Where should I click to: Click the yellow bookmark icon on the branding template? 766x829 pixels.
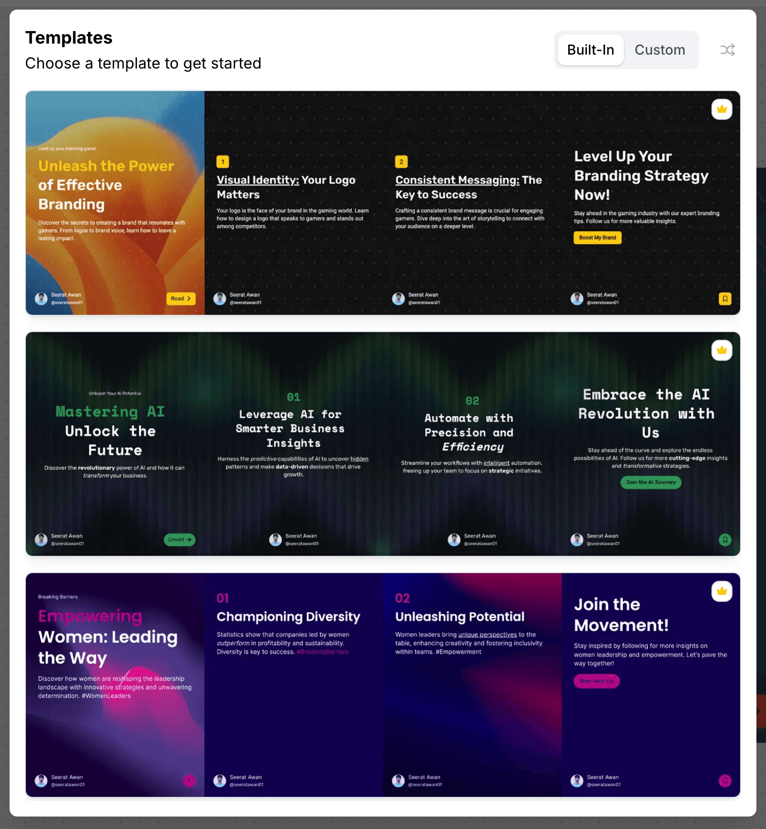(x=725, y=299)
